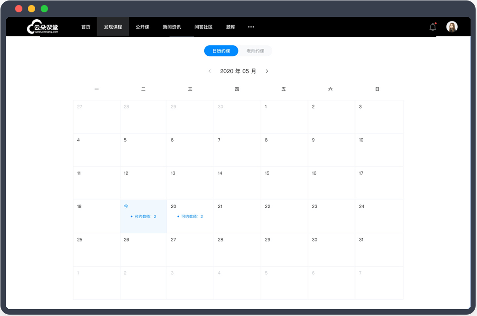Screen dimensions: 477x316
Task: Select the calendar cell for day 25
Action: pos(96,250)
